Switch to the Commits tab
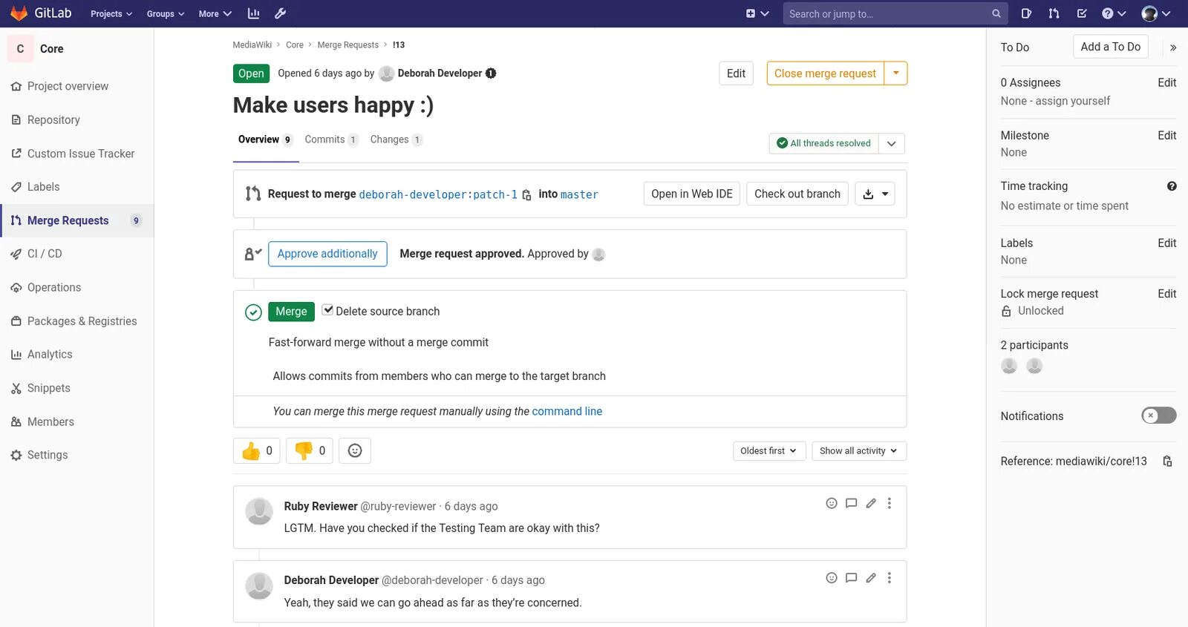The height and width of the screenshot is (627, 1188). (x=325, y=139)
